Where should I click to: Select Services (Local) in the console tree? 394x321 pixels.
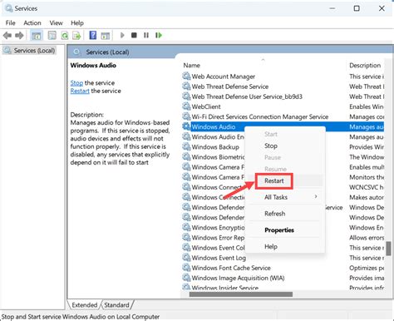pos(30,51)
